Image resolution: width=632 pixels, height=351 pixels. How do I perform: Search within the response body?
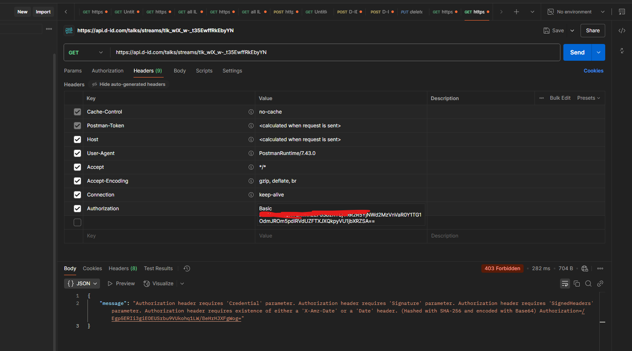[588, 284]
